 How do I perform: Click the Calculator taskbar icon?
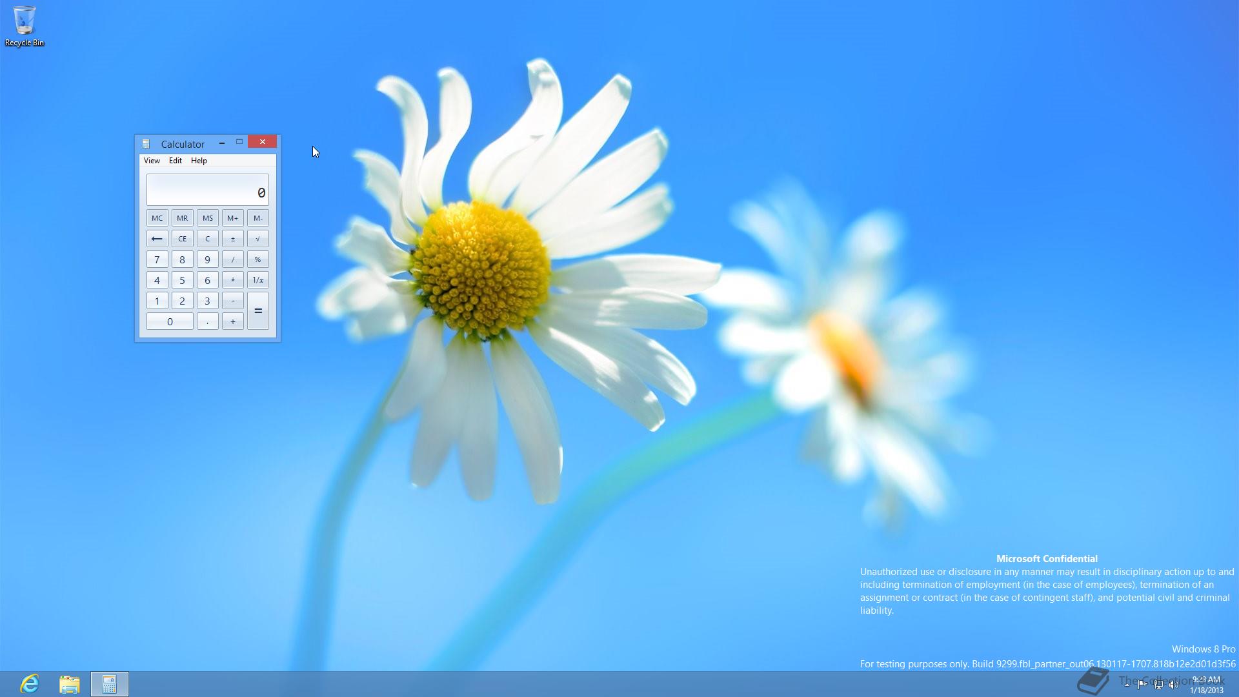109,683
